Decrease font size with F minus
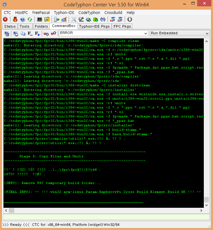Image resolution: width=213 pixels, height=230 pixels. 30,34
